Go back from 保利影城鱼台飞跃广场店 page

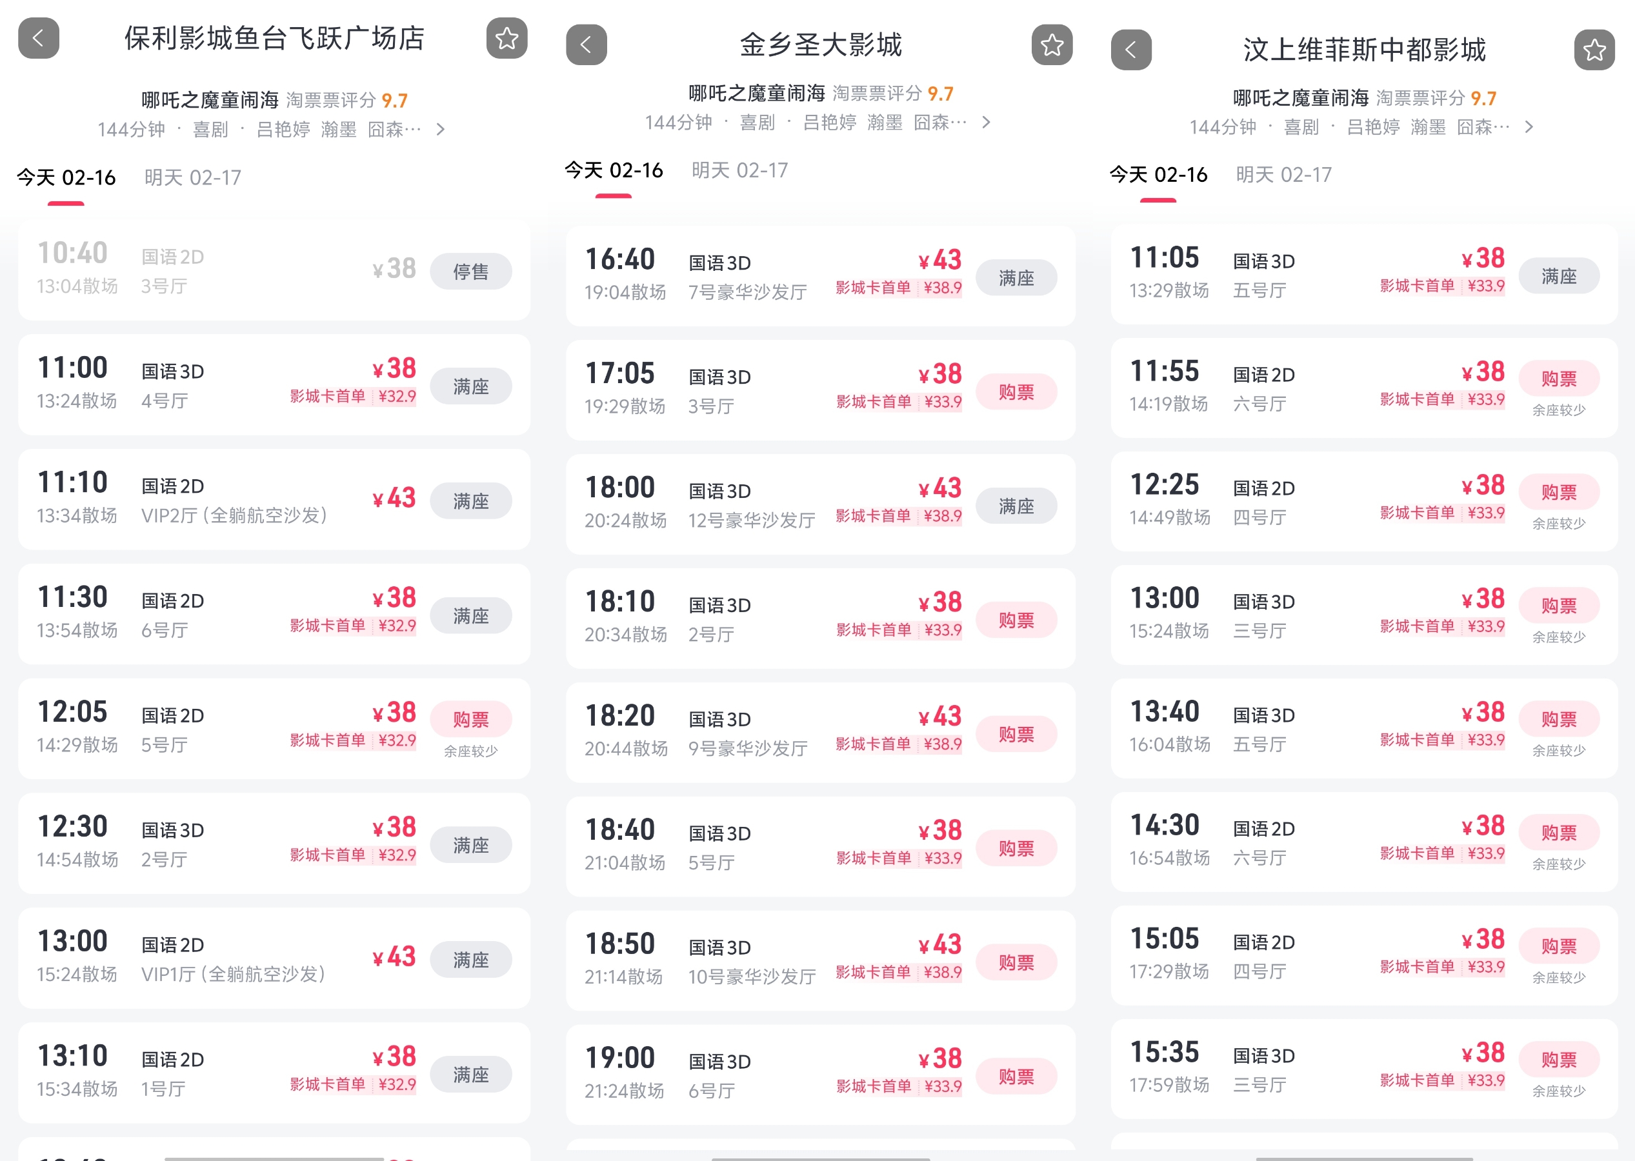tap(39, 38)
